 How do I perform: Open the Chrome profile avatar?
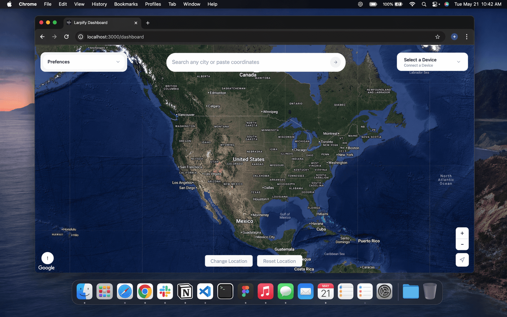coord(454,37)
